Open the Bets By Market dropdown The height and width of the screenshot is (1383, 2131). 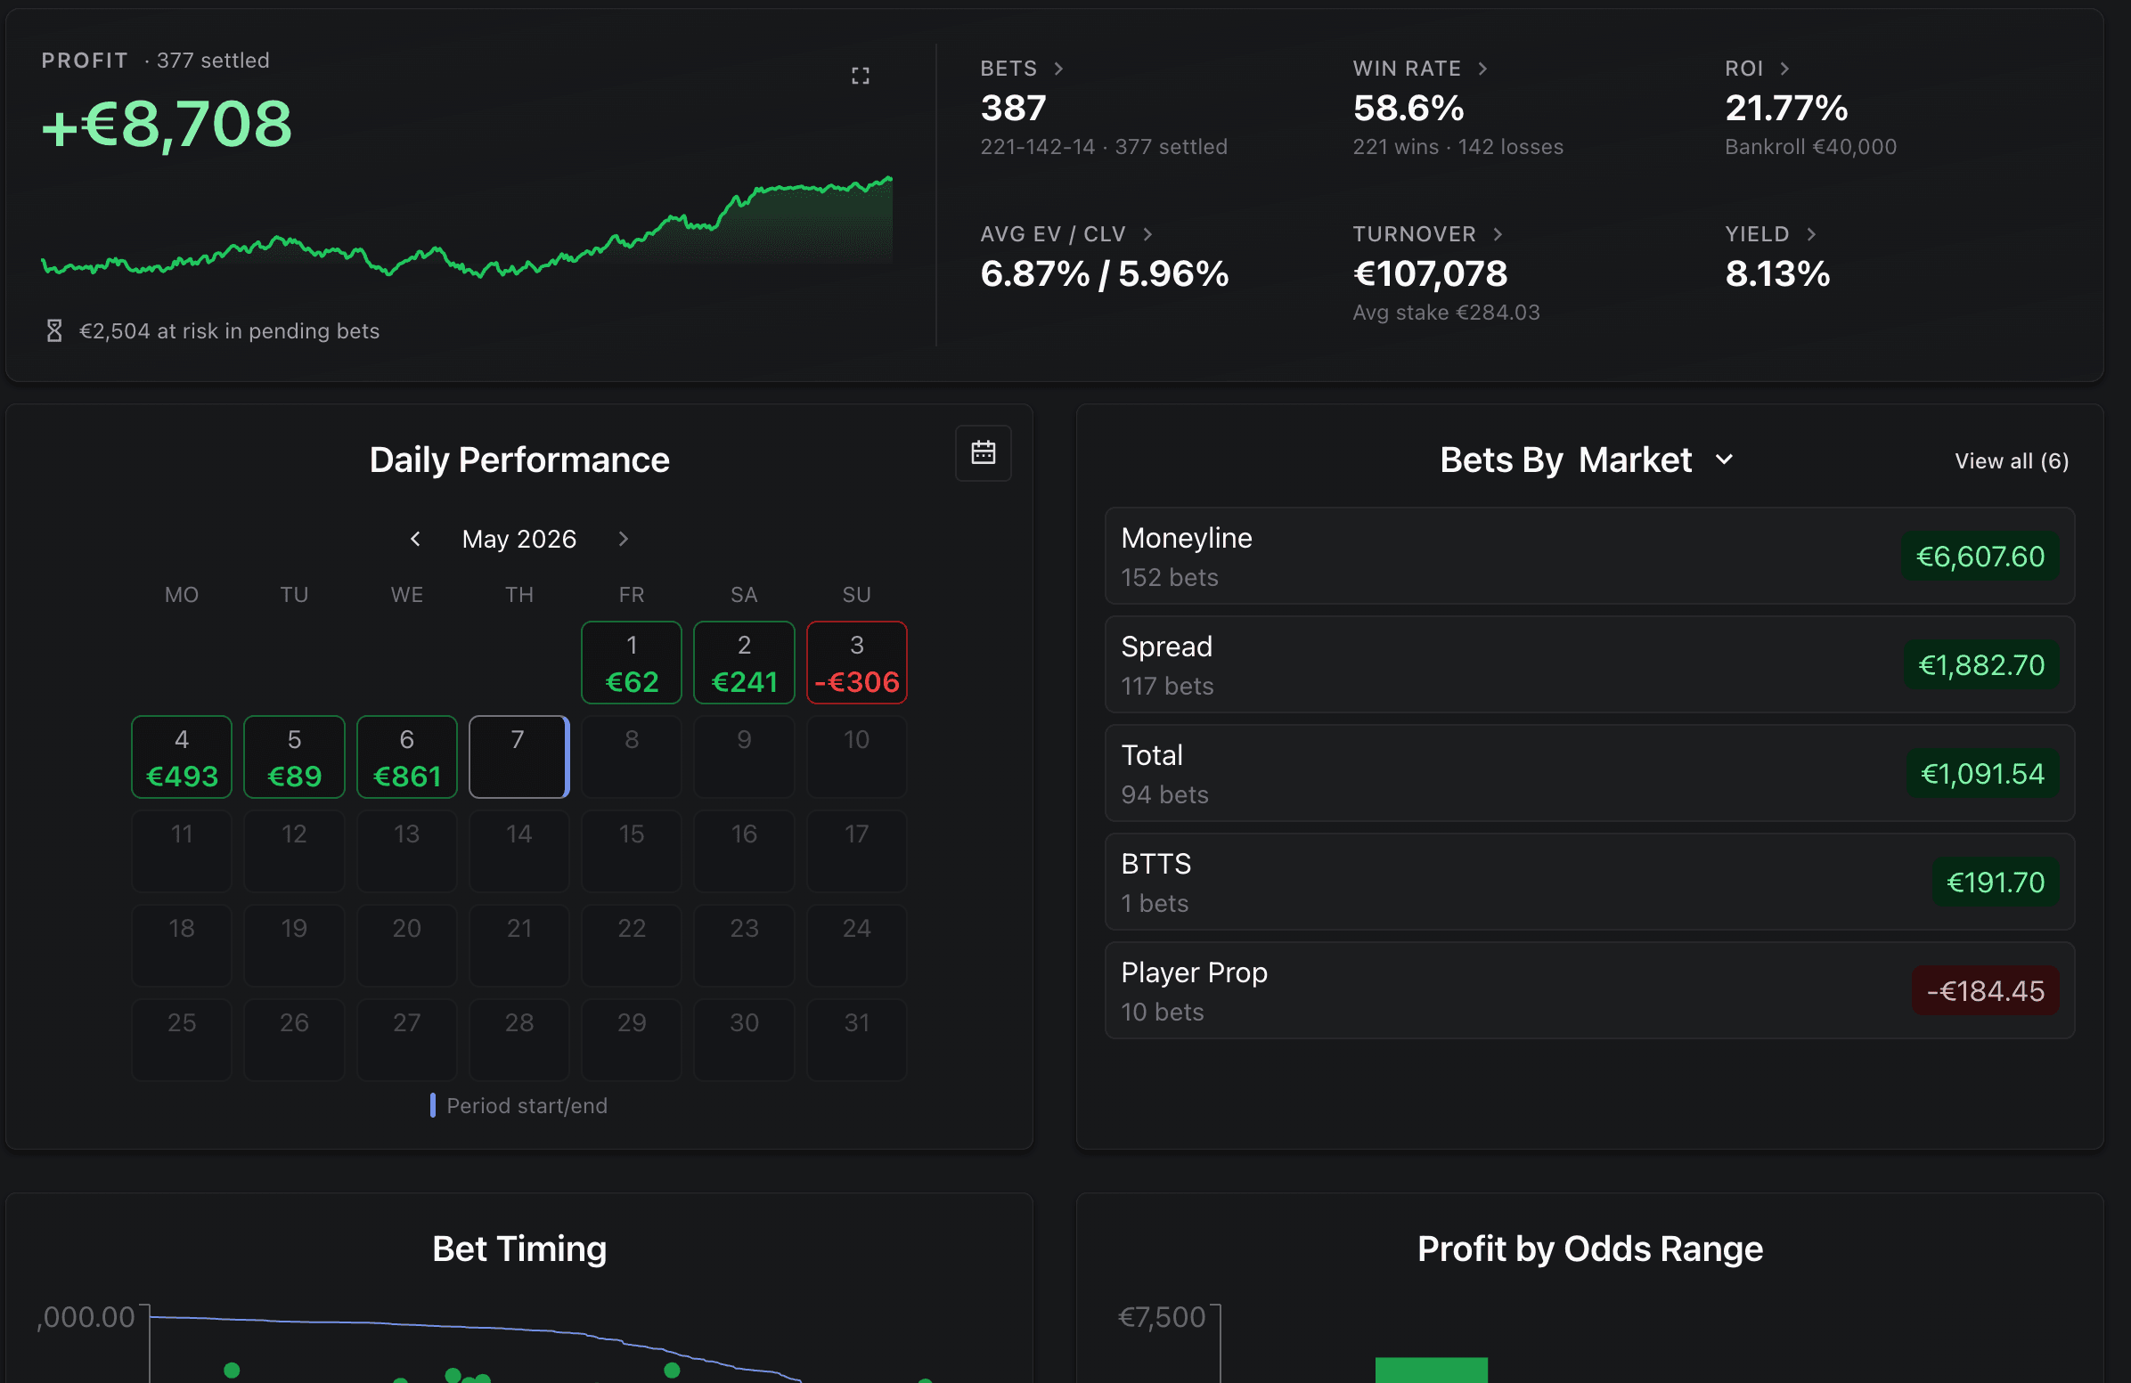click(1588, 460)
